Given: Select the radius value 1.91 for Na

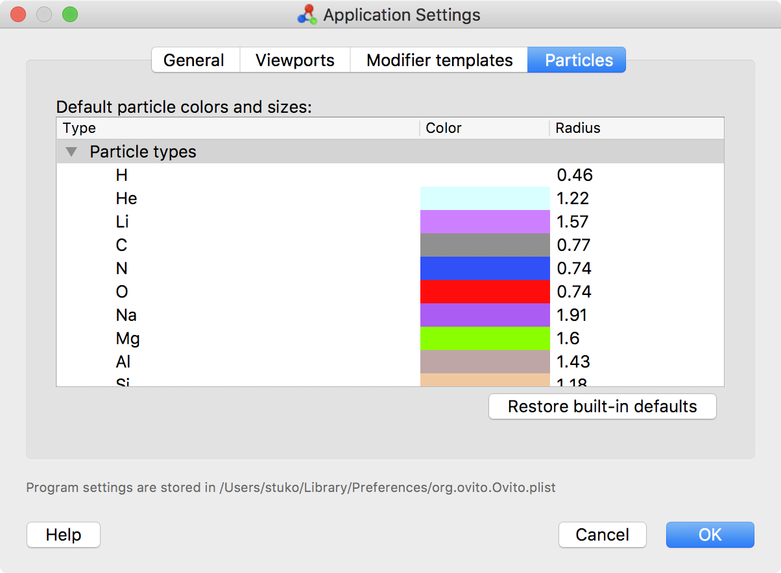Looking at the screenshot, I should click(572, 315).
